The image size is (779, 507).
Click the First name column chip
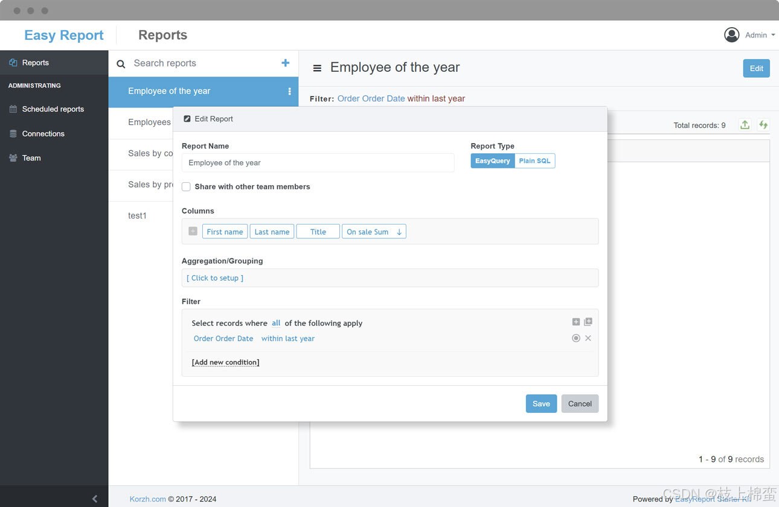(225, 232)
